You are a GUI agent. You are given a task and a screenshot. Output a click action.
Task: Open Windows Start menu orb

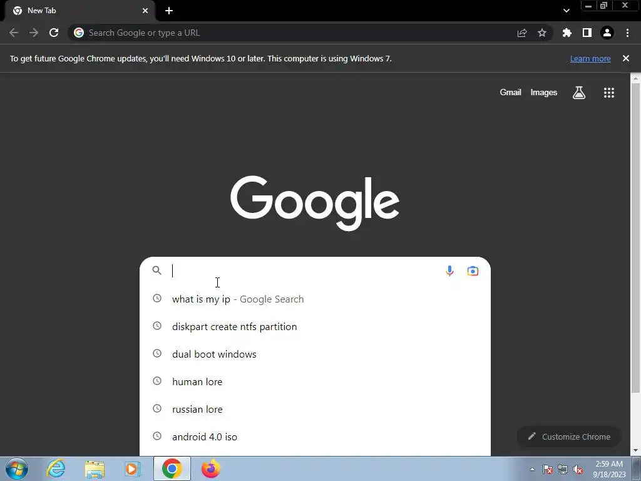[17, 468]
